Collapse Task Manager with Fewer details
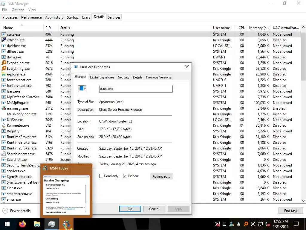 pos(17,211)
